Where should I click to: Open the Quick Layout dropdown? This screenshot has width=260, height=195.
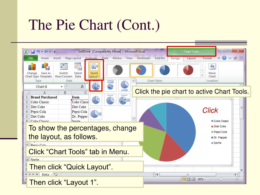94,70
